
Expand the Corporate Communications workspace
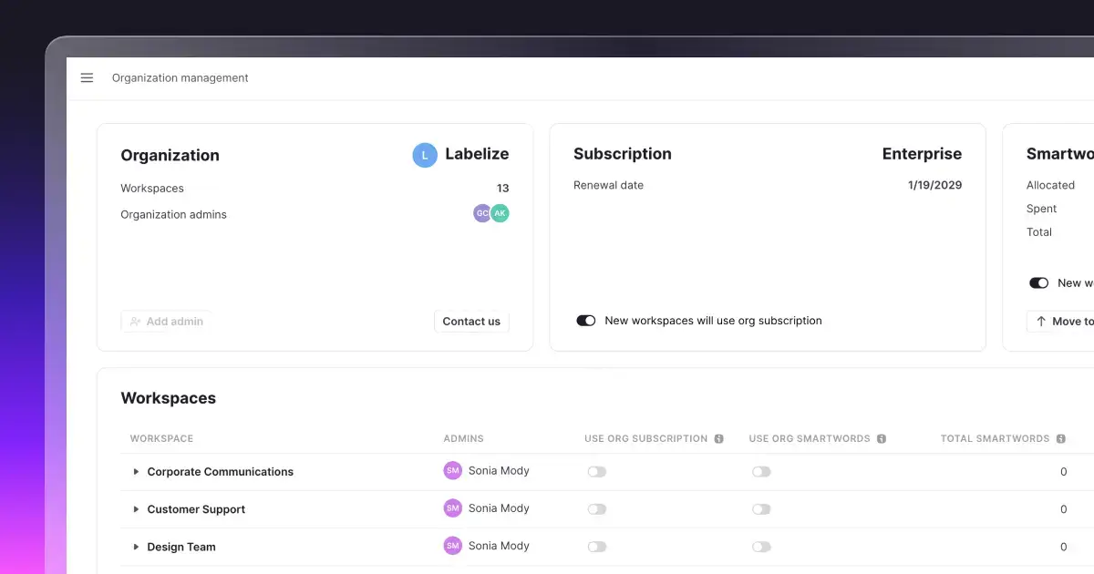pyautogui.click(x=136, y=471)
